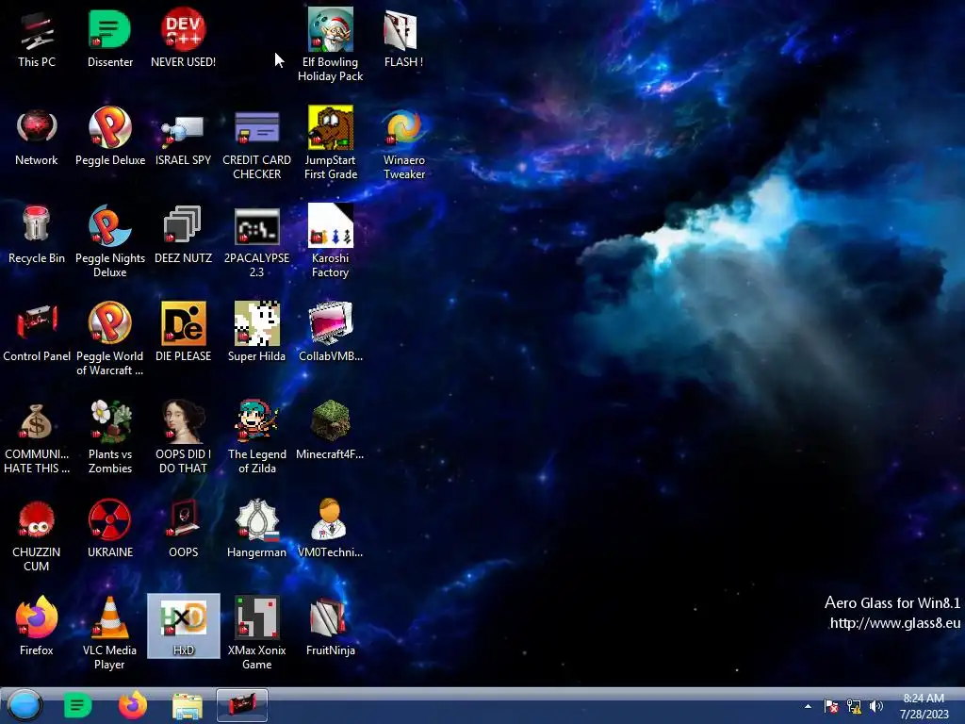Select the UKRAINE radiation icon

(110, 530)
